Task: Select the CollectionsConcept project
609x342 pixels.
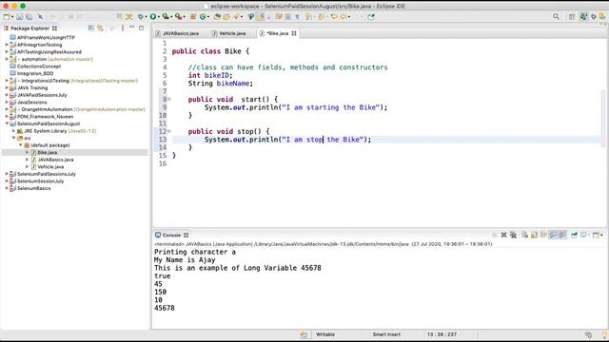Action: coord(39,66)
